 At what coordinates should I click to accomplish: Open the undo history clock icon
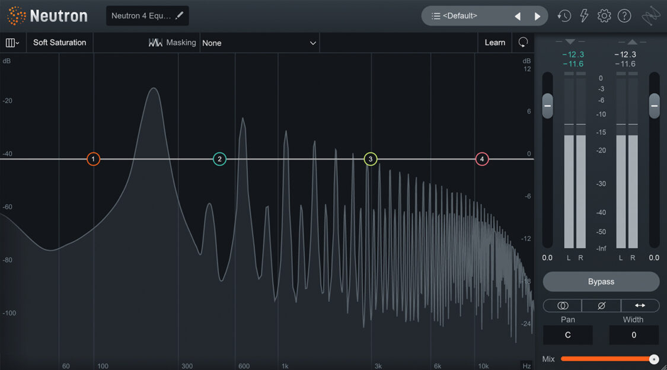[563, 15]
